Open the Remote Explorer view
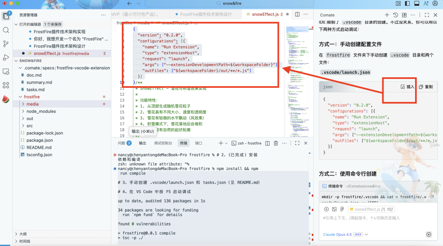Image resolution: width=443 pixels, height=246 pixels. pyautogui.click(x=6, y=71)
